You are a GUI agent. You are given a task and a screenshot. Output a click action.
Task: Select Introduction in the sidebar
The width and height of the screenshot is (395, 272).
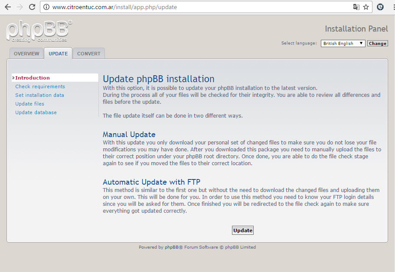point(33,78)
